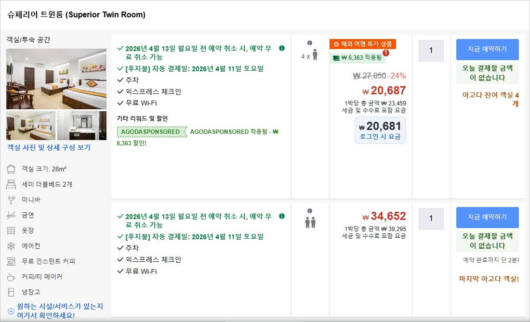Open the large twin room main photo

pos(56,79)
